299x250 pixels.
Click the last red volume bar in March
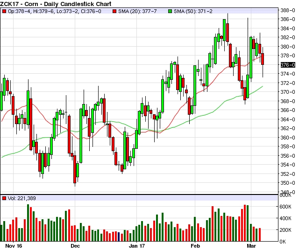(x=260, y=235)
